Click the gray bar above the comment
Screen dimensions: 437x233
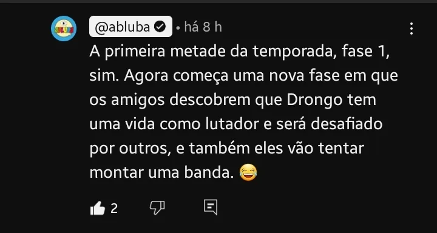click(218, 1)
